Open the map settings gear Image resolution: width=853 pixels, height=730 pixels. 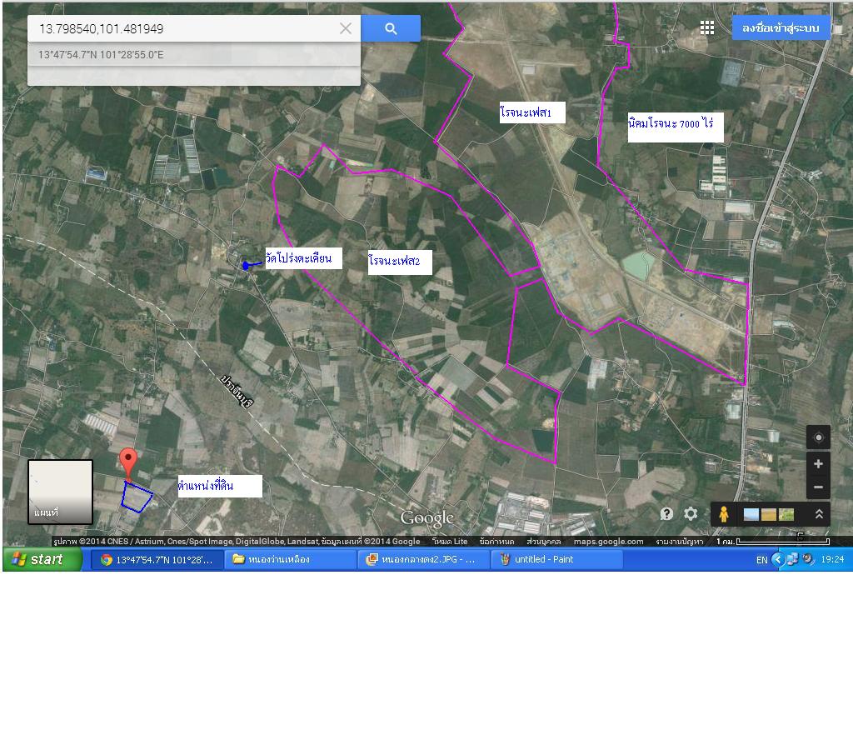point(691,513)
